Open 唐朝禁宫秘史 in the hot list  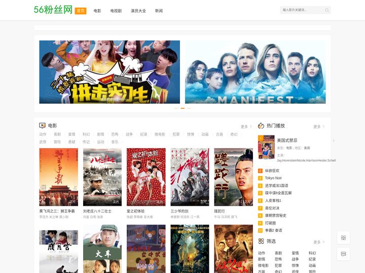276,215
